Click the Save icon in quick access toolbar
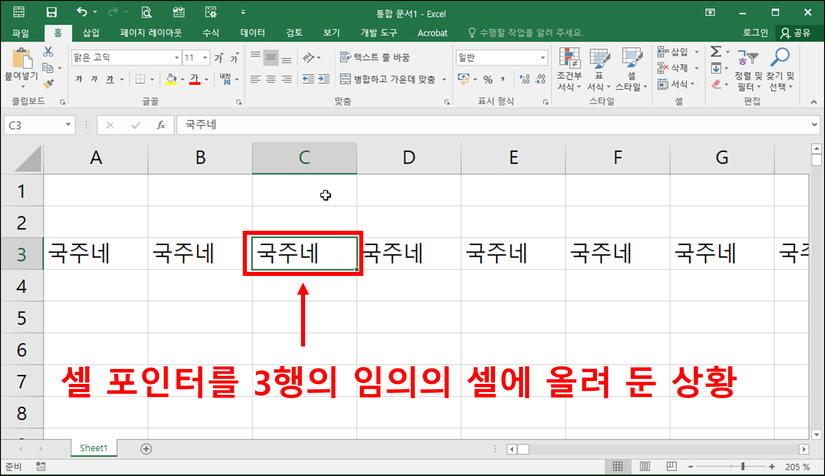 [x=51, y=12]
